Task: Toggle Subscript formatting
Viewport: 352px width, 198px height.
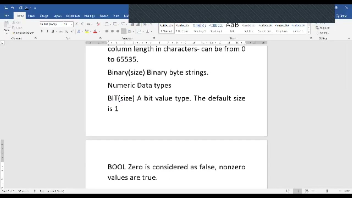Action: click(67, 31)
